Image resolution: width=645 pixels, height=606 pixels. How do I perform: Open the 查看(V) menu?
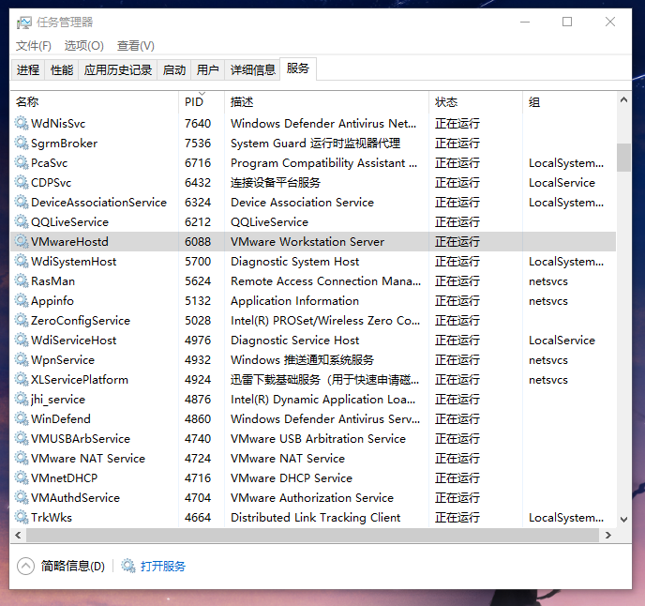tap(136, 46)
